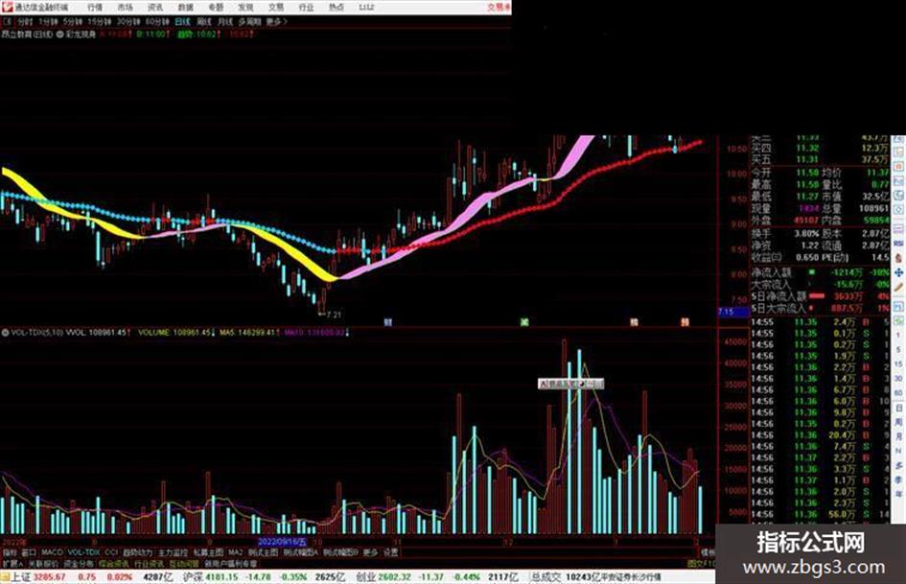Switch chart to 1分钟 period

(x=48, y=21)
